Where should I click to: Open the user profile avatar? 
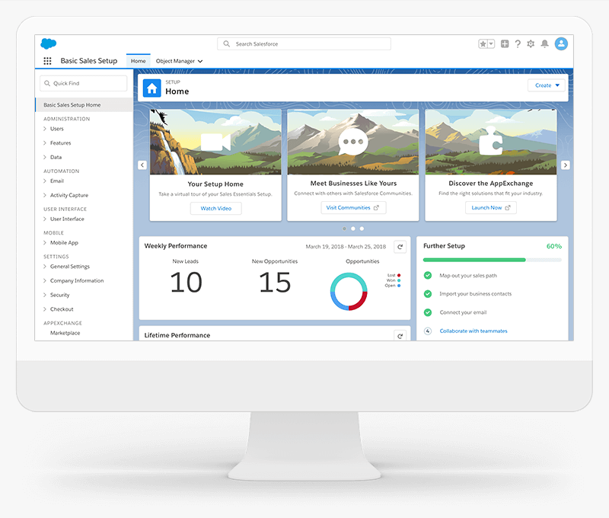tap(561, 44)
